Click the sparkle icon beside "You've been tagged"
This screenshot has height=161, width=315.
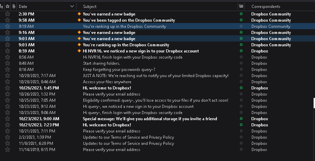pyautogui.click(x=79, y=20)
